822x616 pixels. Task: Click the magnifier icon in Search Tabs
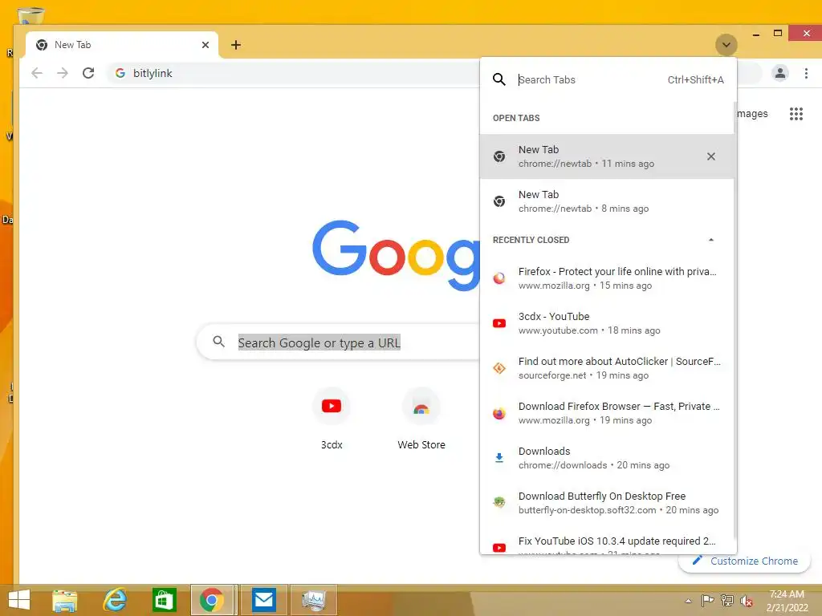pyautogui.click(x=499, y=79)
